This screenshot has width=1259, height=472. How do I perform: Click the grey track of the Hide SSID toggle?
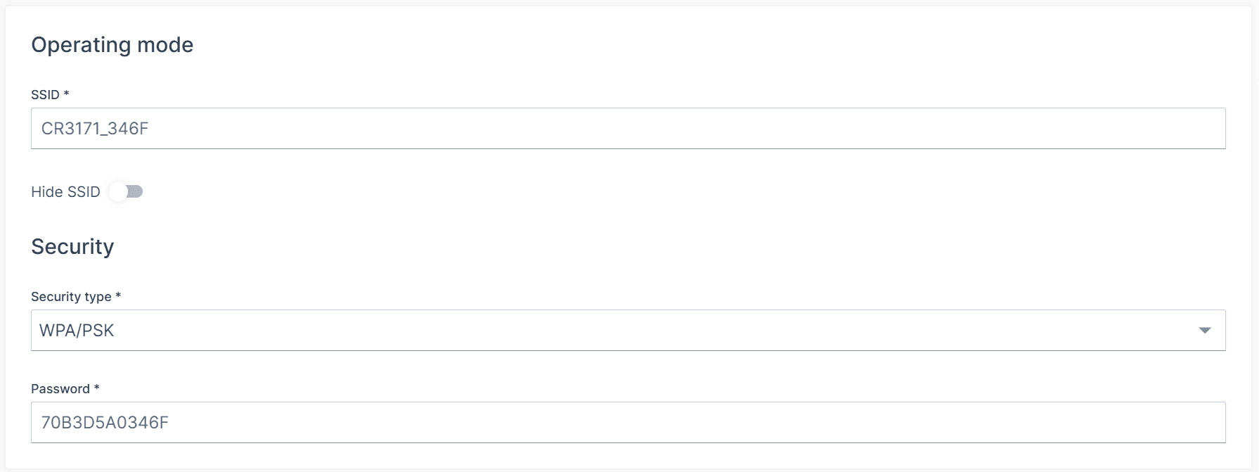136,191
